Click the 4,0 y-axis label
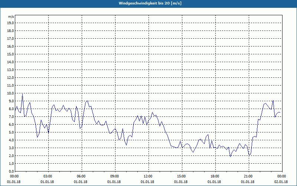The height and width of the screenshot is (186, 297). coord(11,140)
